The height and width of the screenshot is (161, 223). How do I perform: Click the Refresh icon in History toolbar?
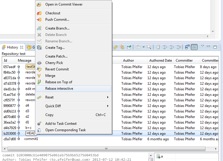(115, 47)
